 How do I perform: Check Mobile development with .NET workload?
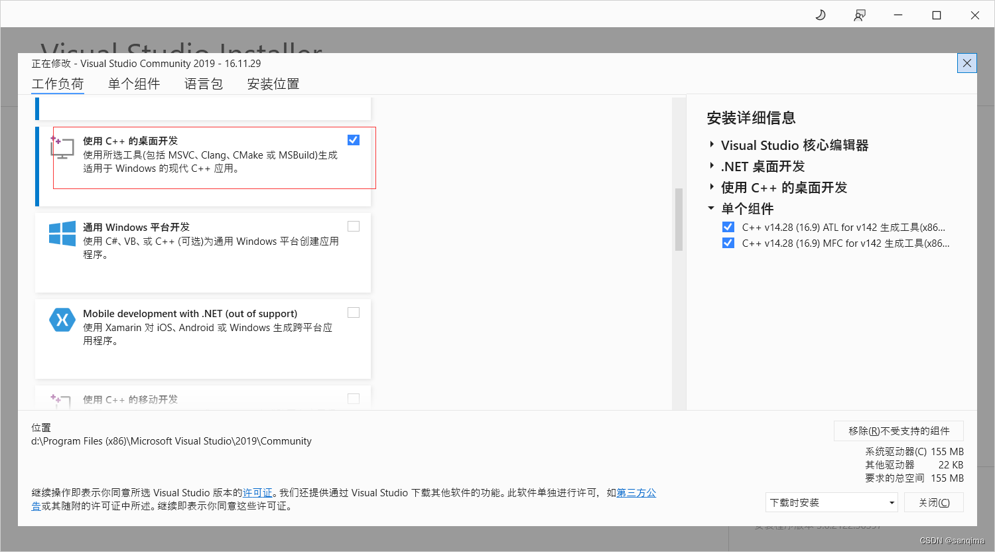[354, 312]
